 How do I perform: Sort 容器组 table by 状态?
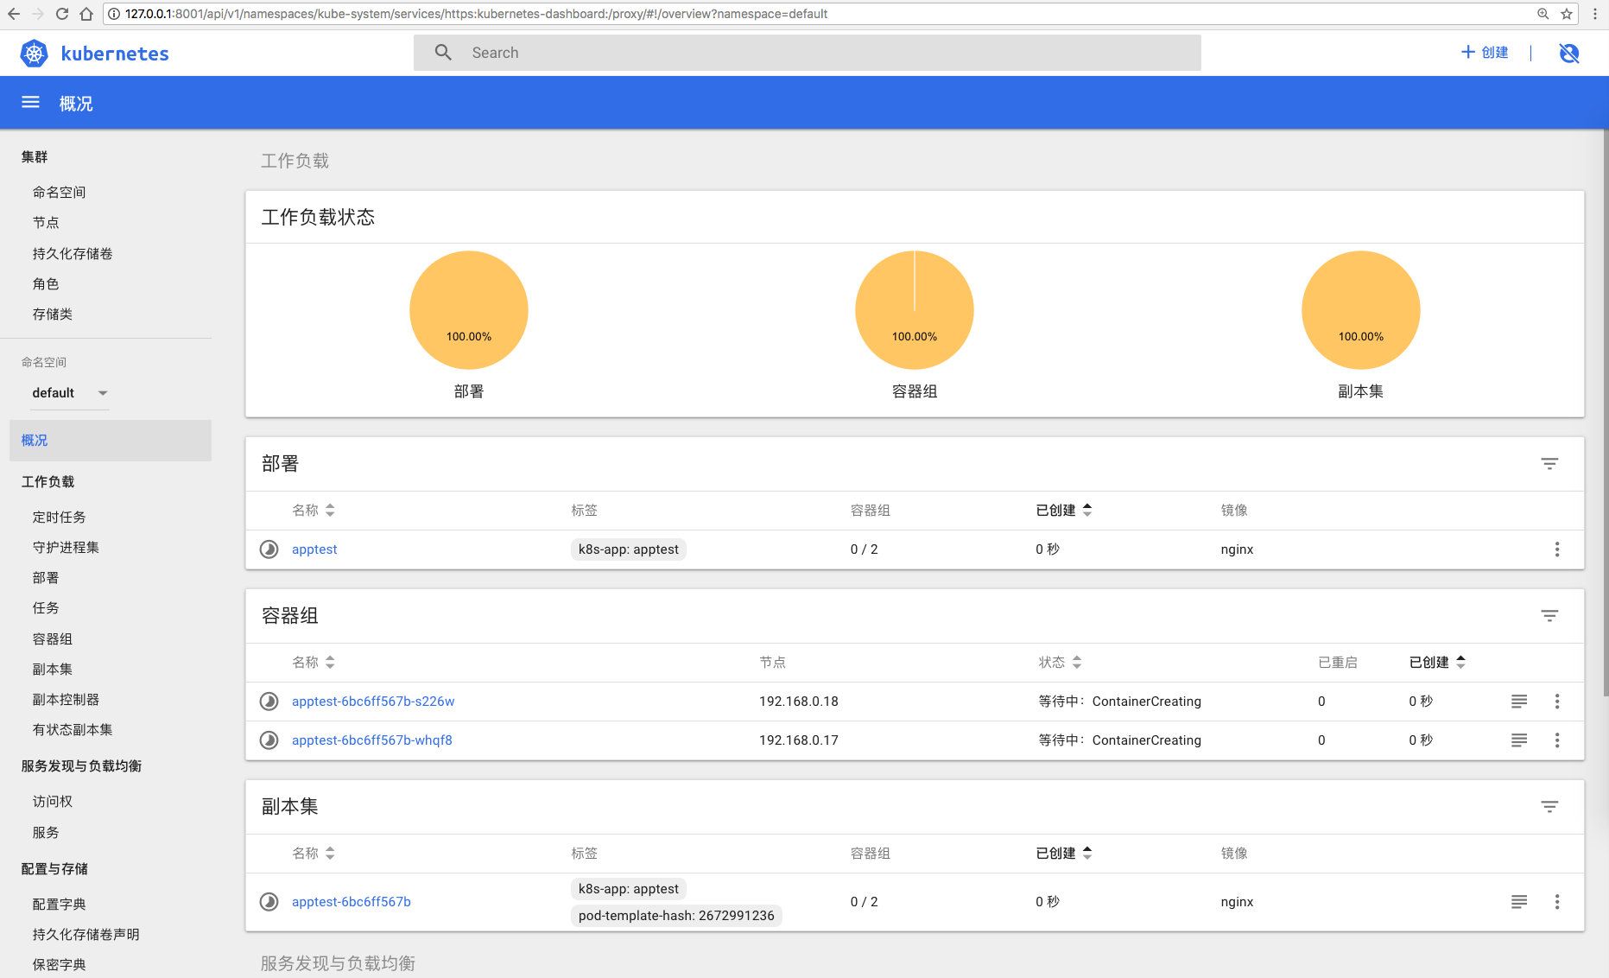[1060, 663]
